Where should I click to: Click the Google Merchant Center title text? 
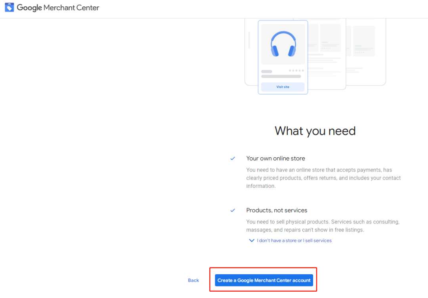point(58,8)
